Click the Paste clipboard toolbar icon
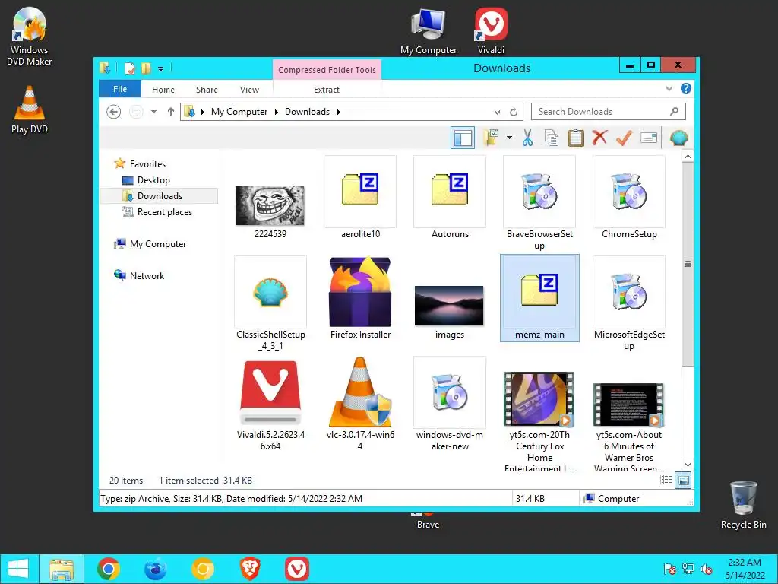The width and height of the screenshot is (778, 584). (x=576, y=138)
